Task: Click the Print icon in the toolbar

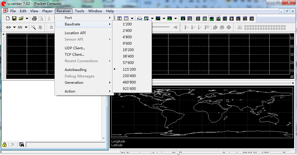Action: click(34, 18)
